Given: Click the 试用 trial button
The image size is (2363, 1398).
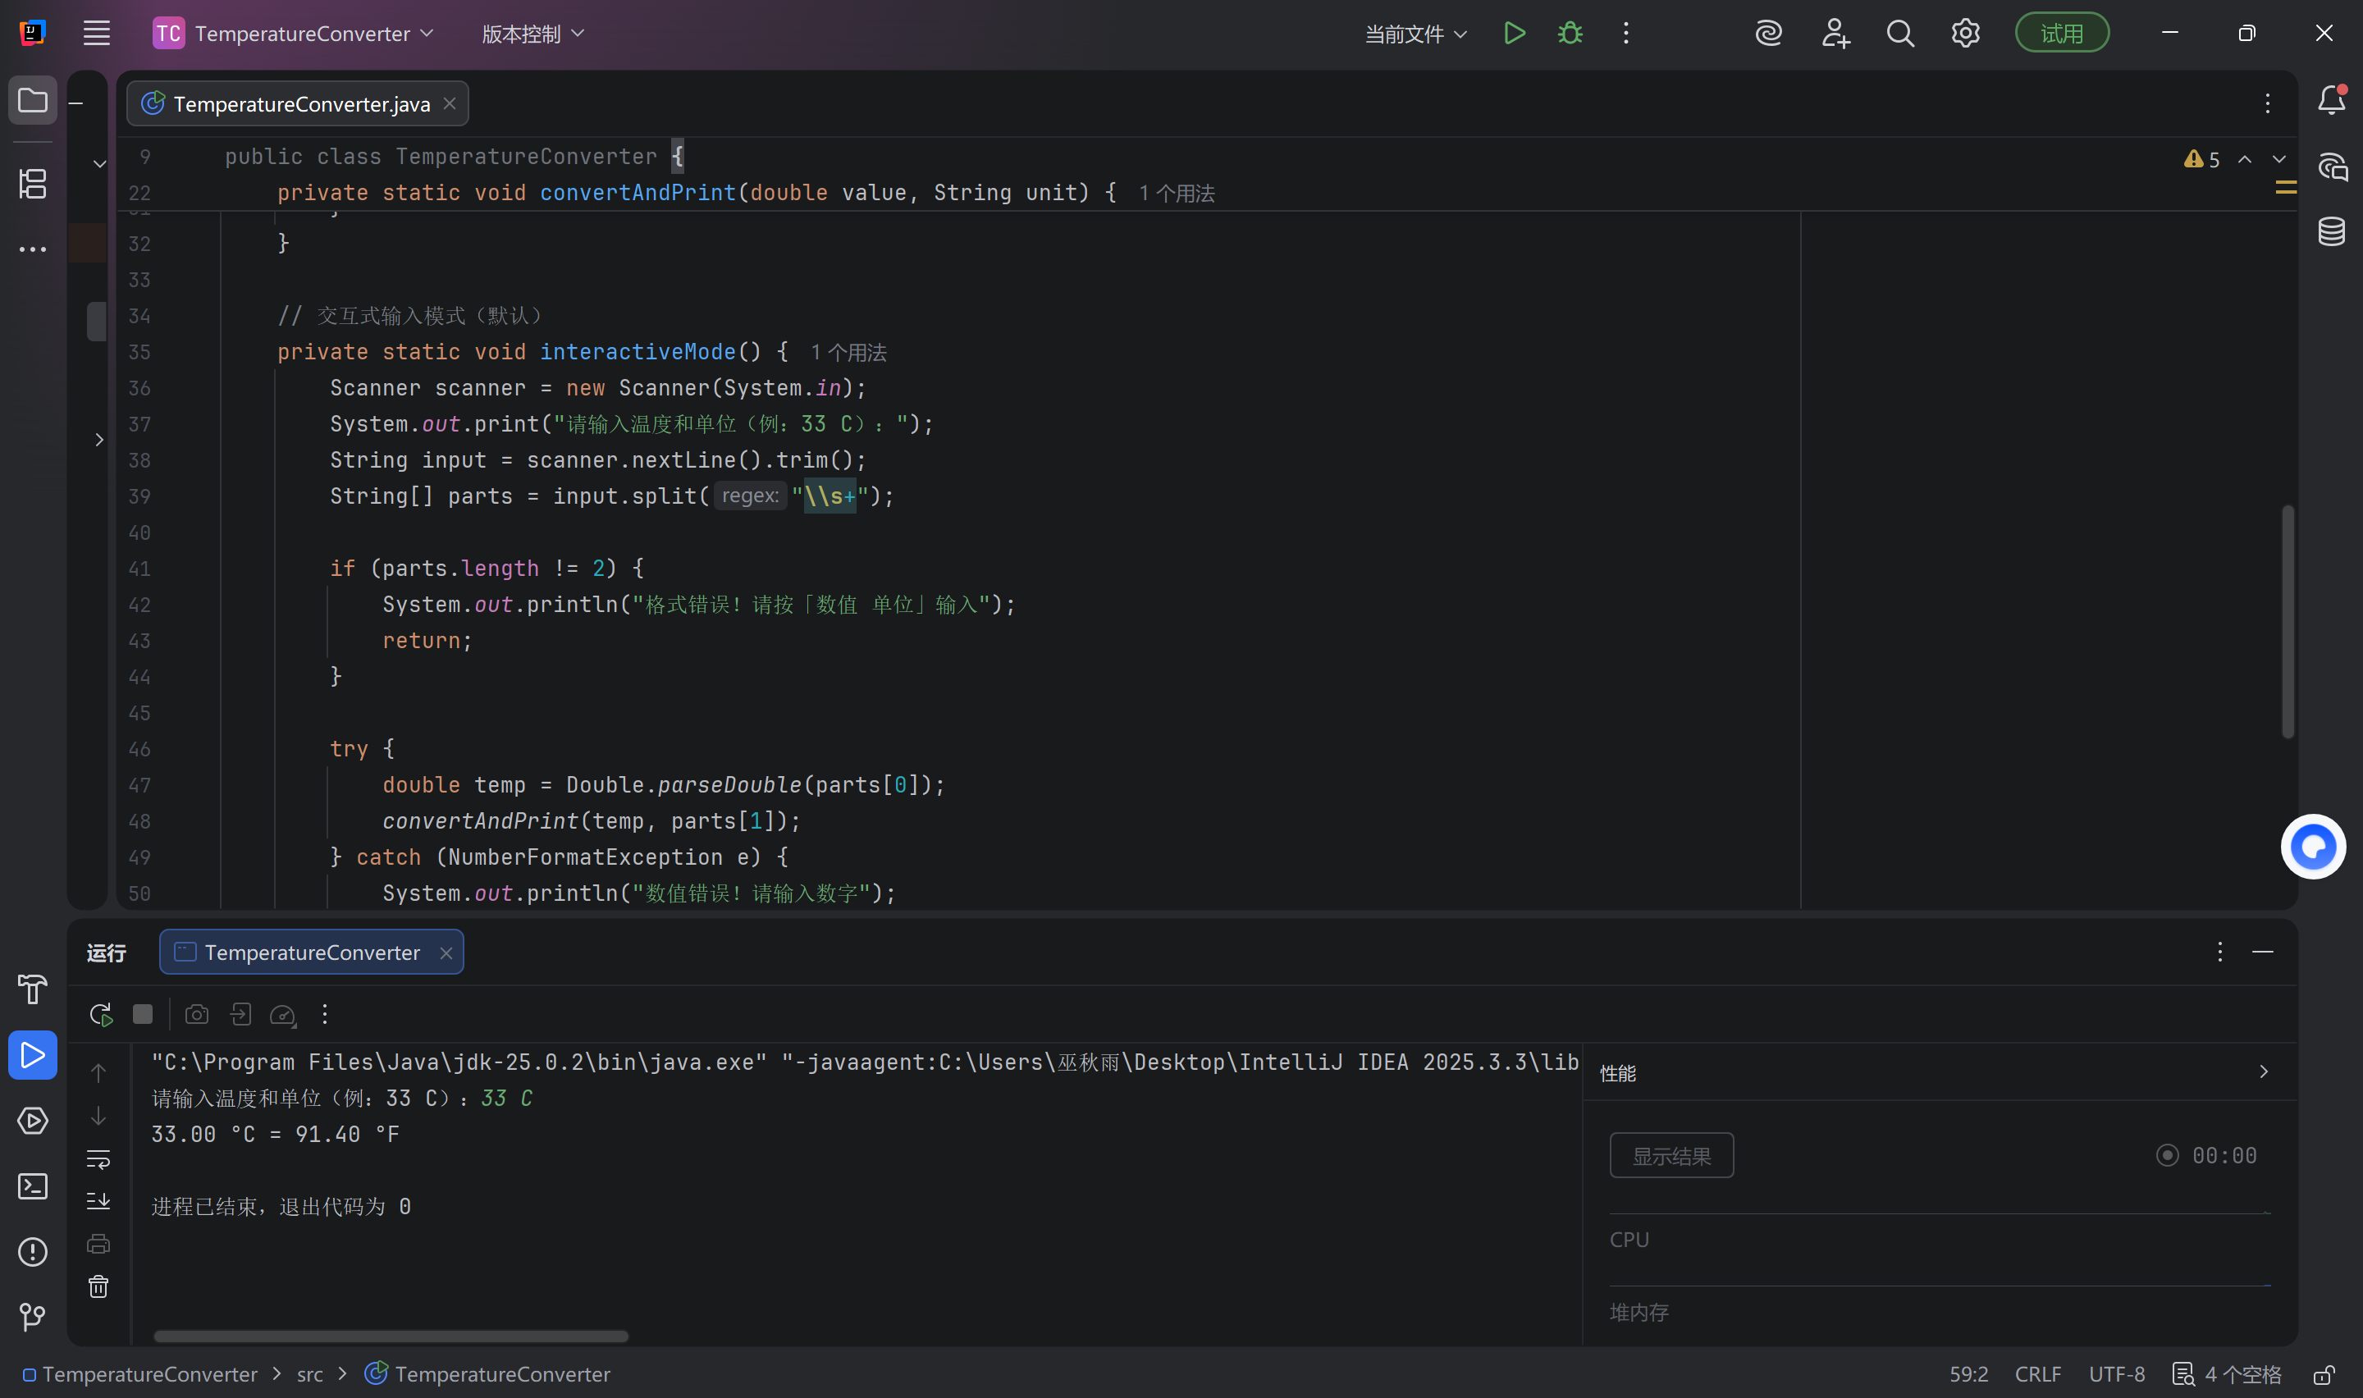Looking at the screenshot, I should click(x=2061, y=34).
